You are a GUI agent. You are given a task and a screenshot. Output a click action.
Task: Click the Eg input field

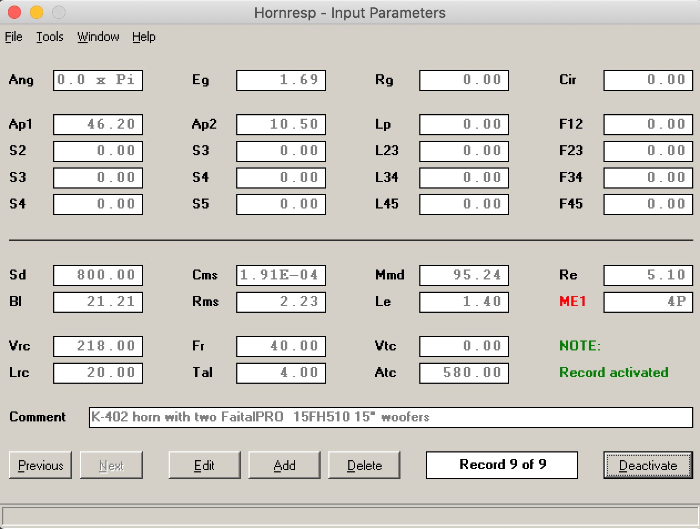pyautogui.click(x=281, y=80)
